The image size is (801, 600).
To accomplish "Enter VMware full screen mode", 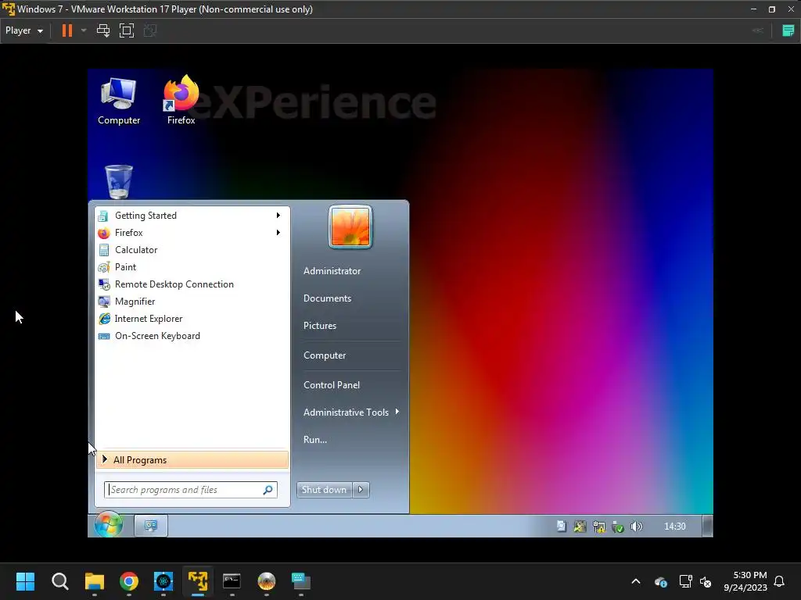I will [x=127, y=30].
